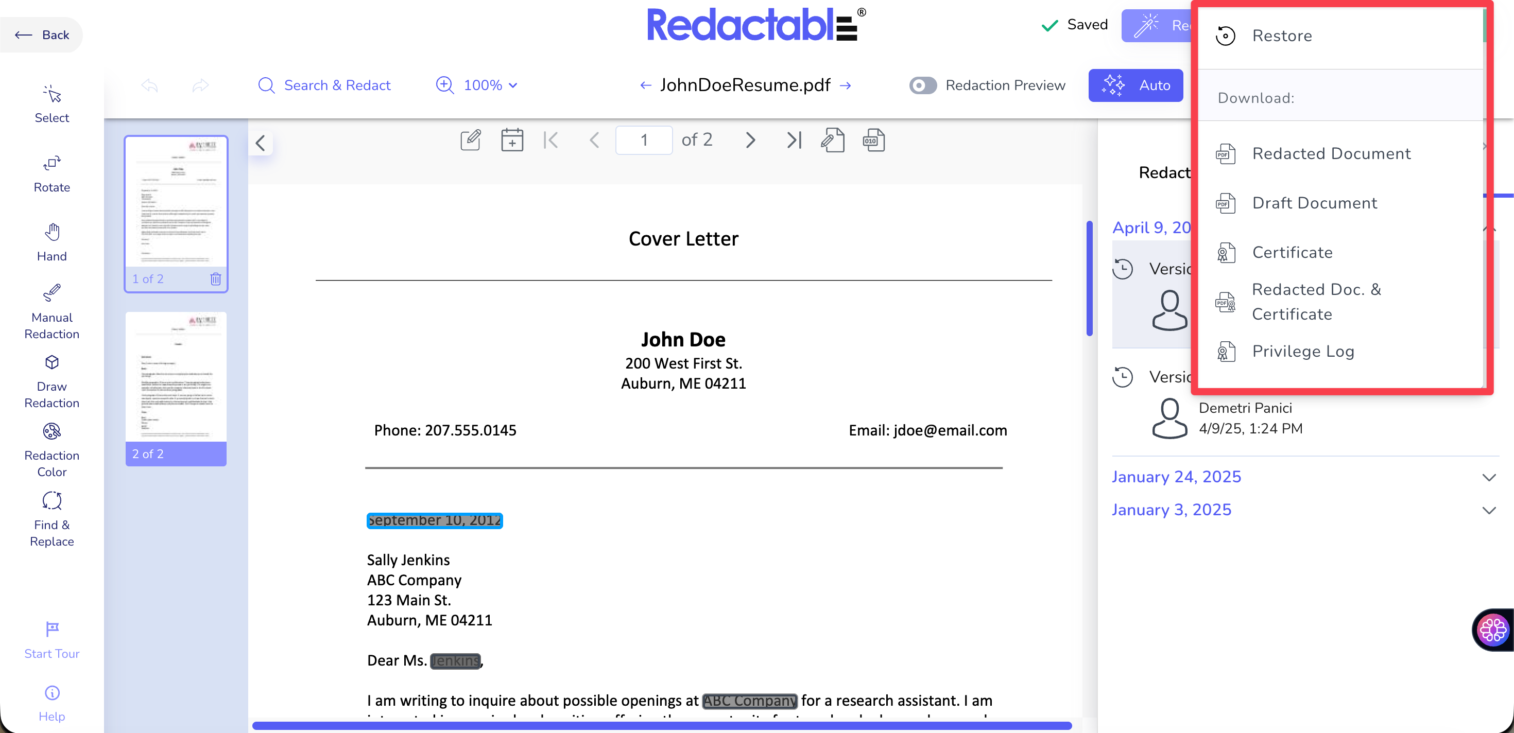The width and height of the screenshot is (1514, 733).
Task: Go to the next document arrow
Action: (x=845, y=86)
